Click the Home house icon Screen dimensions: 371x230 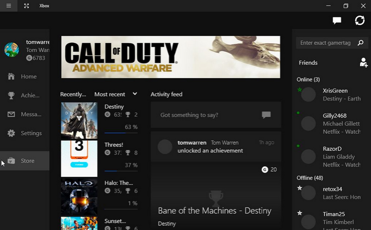click(x=11, y=76)
